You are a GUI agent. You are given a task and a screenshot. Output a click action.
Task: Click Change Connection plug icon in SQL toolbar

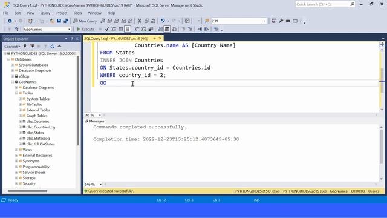(x=16, y=29)
